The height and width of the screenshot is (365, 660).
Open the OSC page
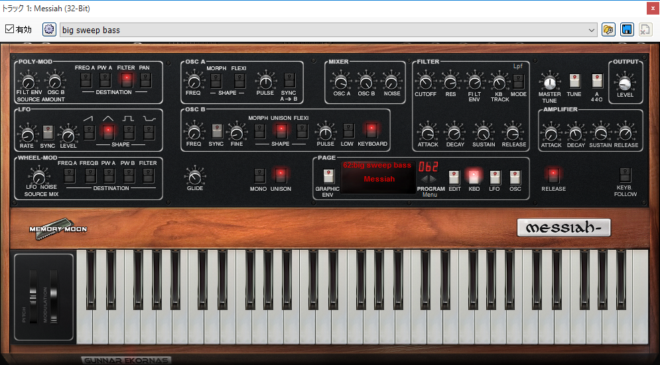(515, 177)
